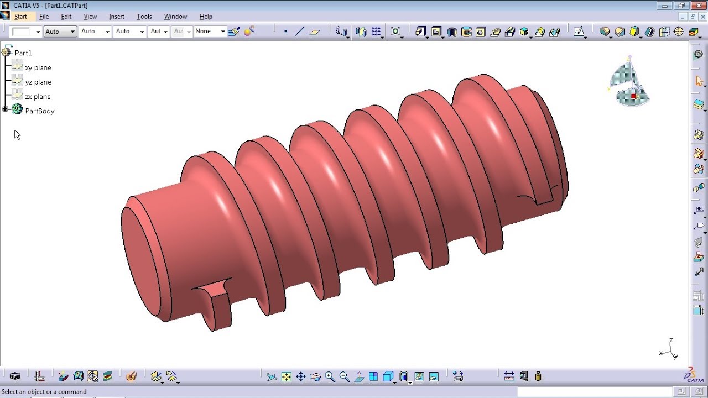Select the Shaft tool

point(452,32)
